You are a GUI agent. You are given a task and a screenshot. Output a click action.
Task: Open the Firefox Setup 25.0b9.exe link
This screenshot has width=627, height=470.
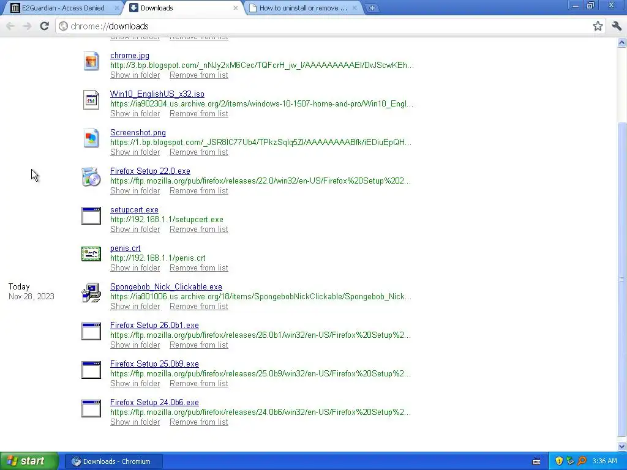point(154,364)
